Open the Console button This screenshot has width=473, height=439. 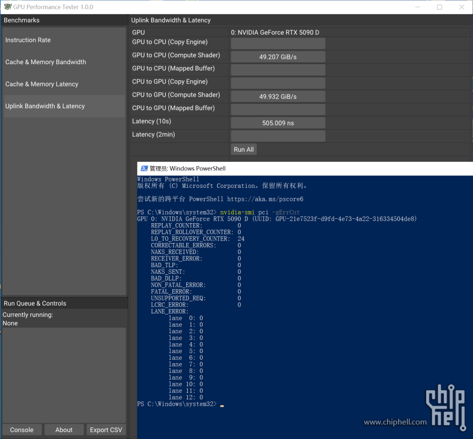pyautogui.click(x=22, y=430)
